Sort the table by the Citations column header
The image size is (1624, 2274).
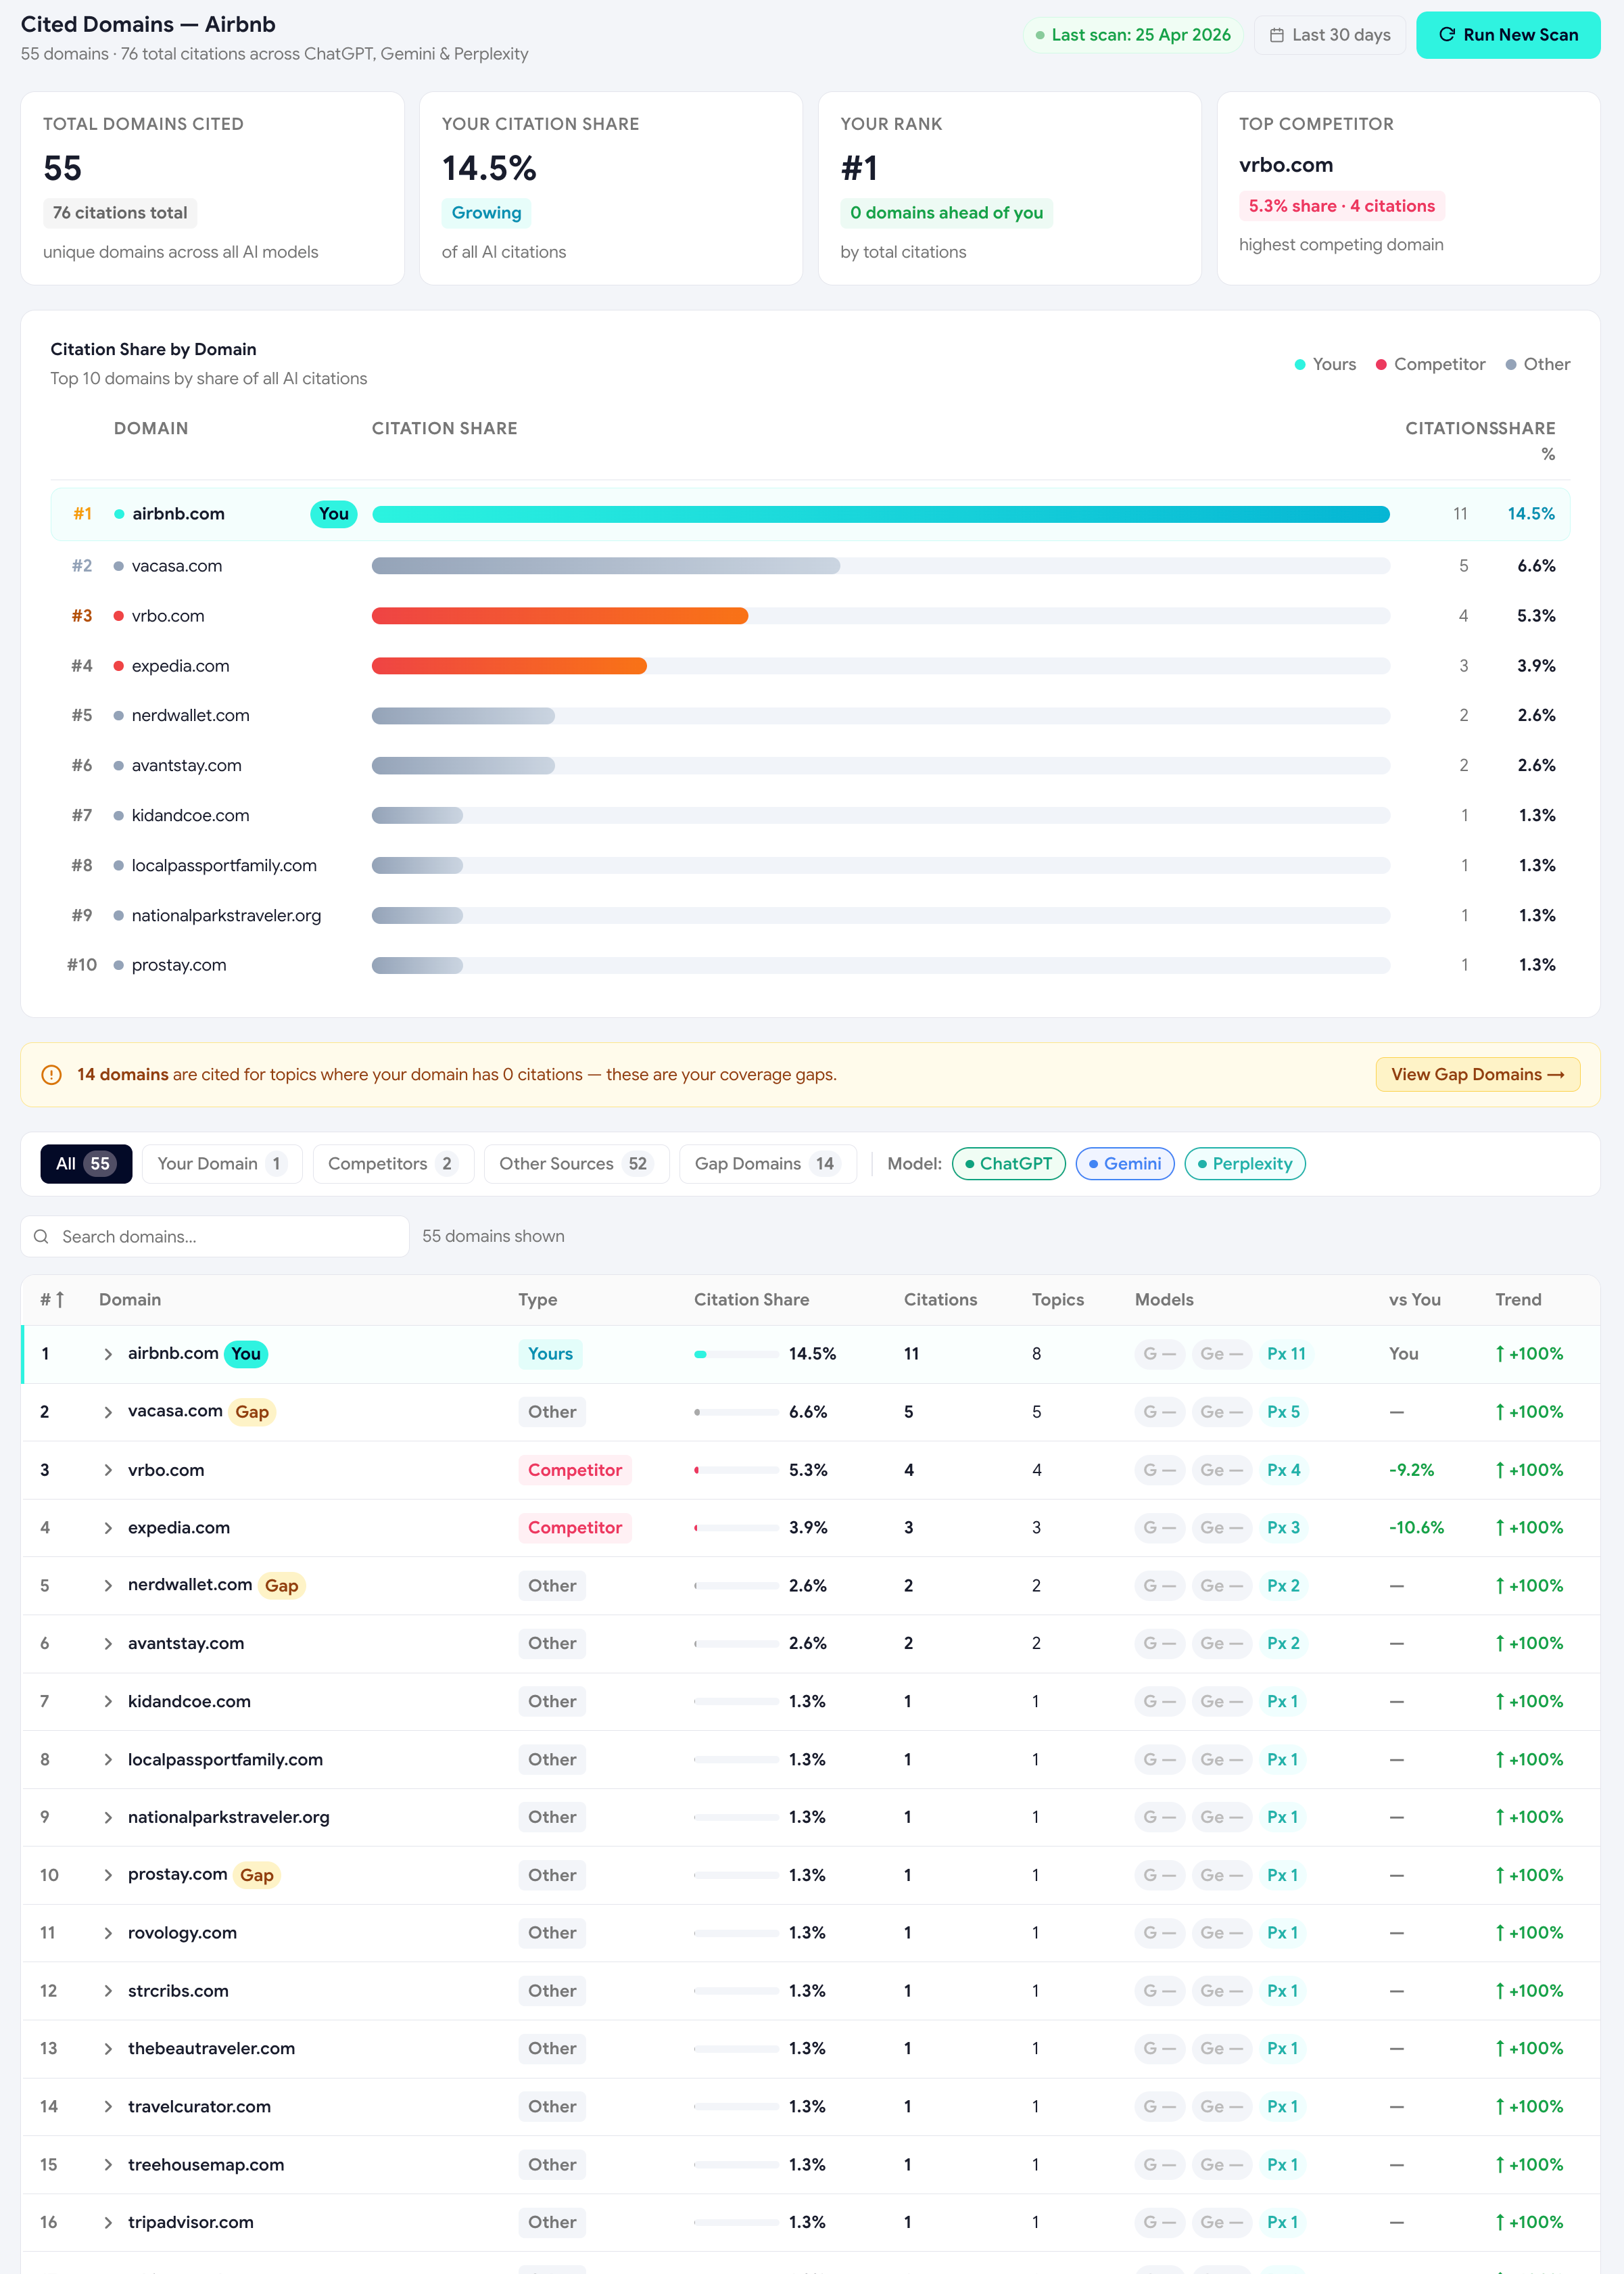[940, 1299]
